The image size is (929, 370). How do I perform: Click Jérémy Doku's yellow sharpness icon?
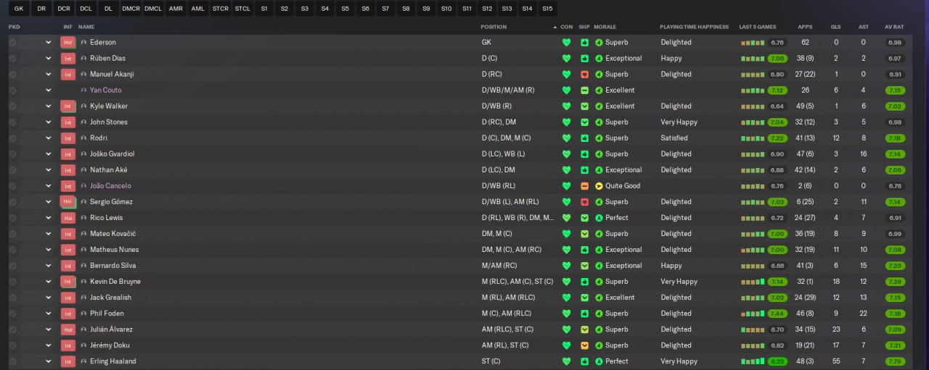[584, 345]
